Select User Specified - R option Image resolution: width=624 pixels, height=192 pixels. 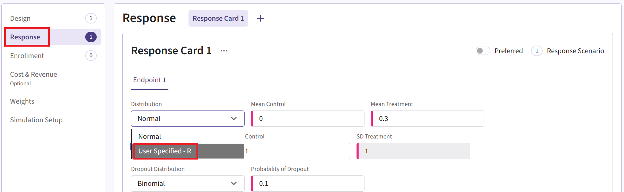[x=165, y=151]
